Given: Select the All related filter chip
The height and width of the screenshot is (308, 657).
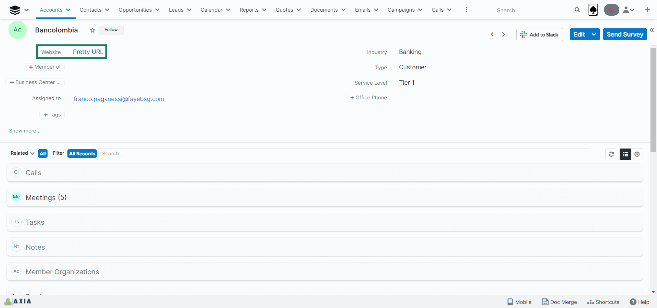Looking at the screenshot, I should coord(43,154).
